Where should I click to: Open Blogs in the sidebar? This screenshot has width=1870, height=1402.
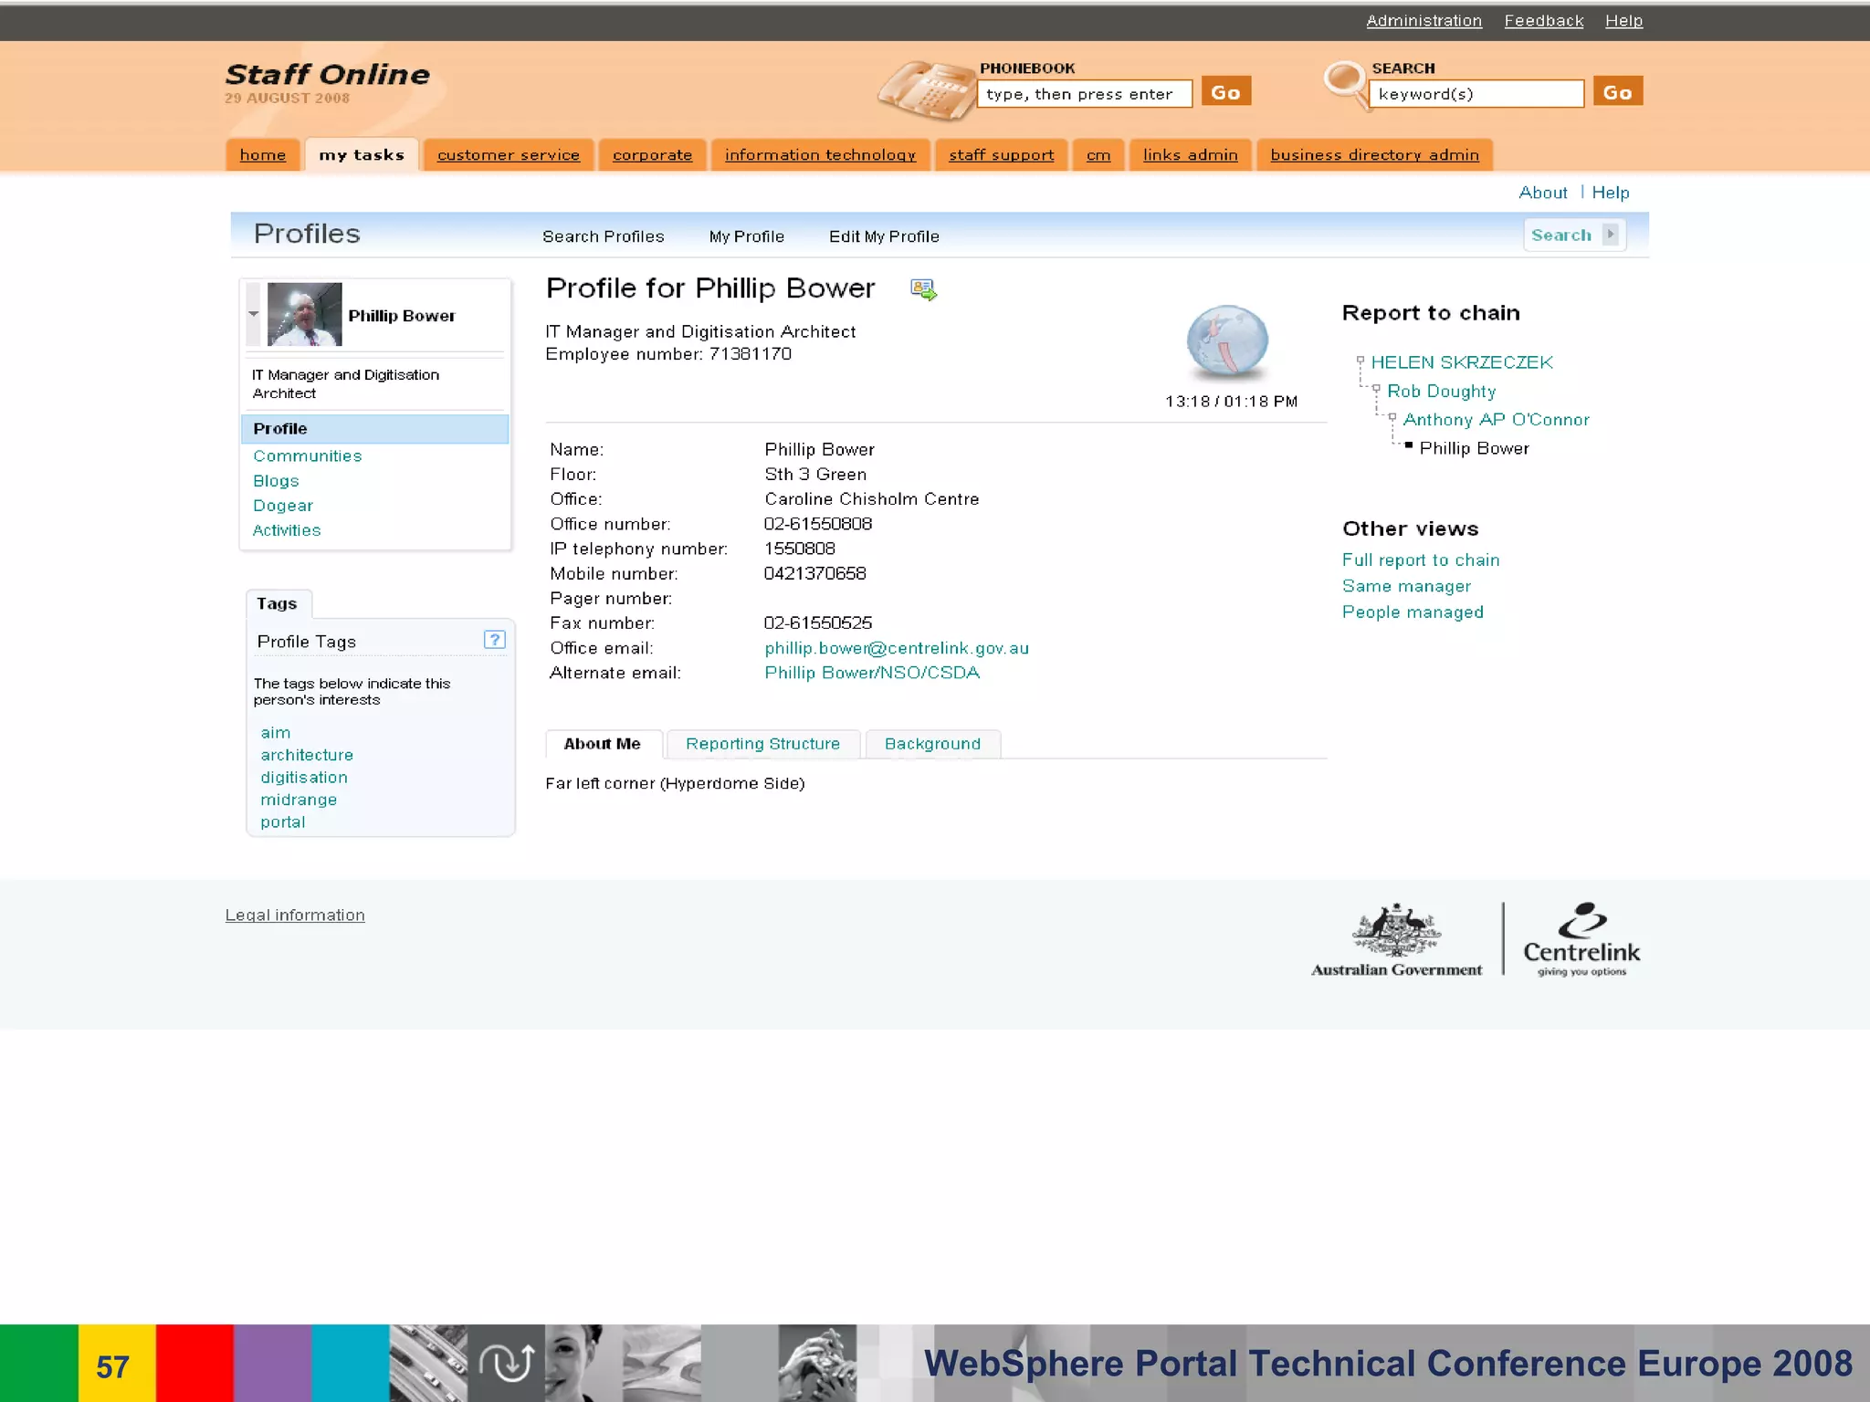click(276, 481)
